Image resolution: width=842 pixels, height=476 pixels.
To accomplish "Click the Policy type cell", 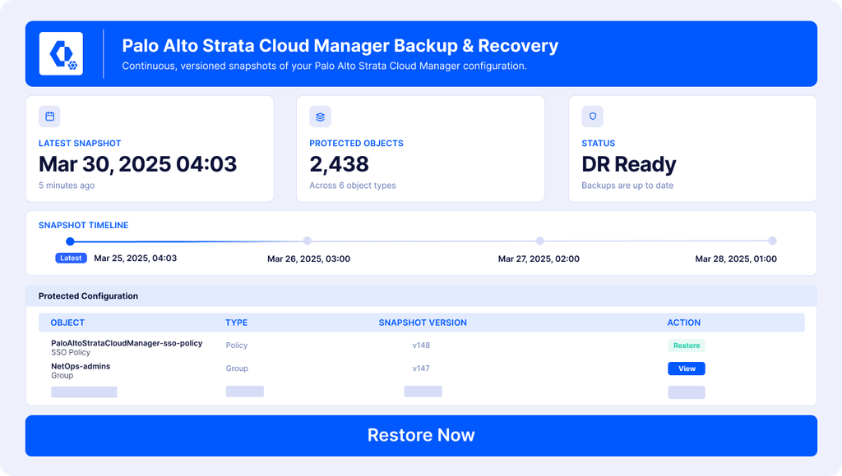I will click(x=236, y=346).
